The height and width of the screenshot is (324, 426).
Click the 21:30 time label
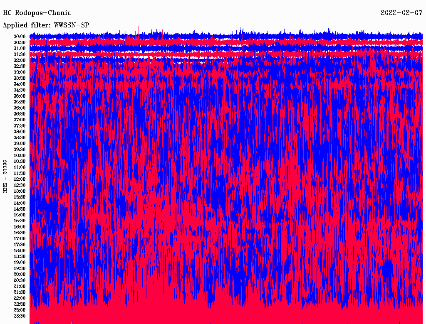(20, 292)
